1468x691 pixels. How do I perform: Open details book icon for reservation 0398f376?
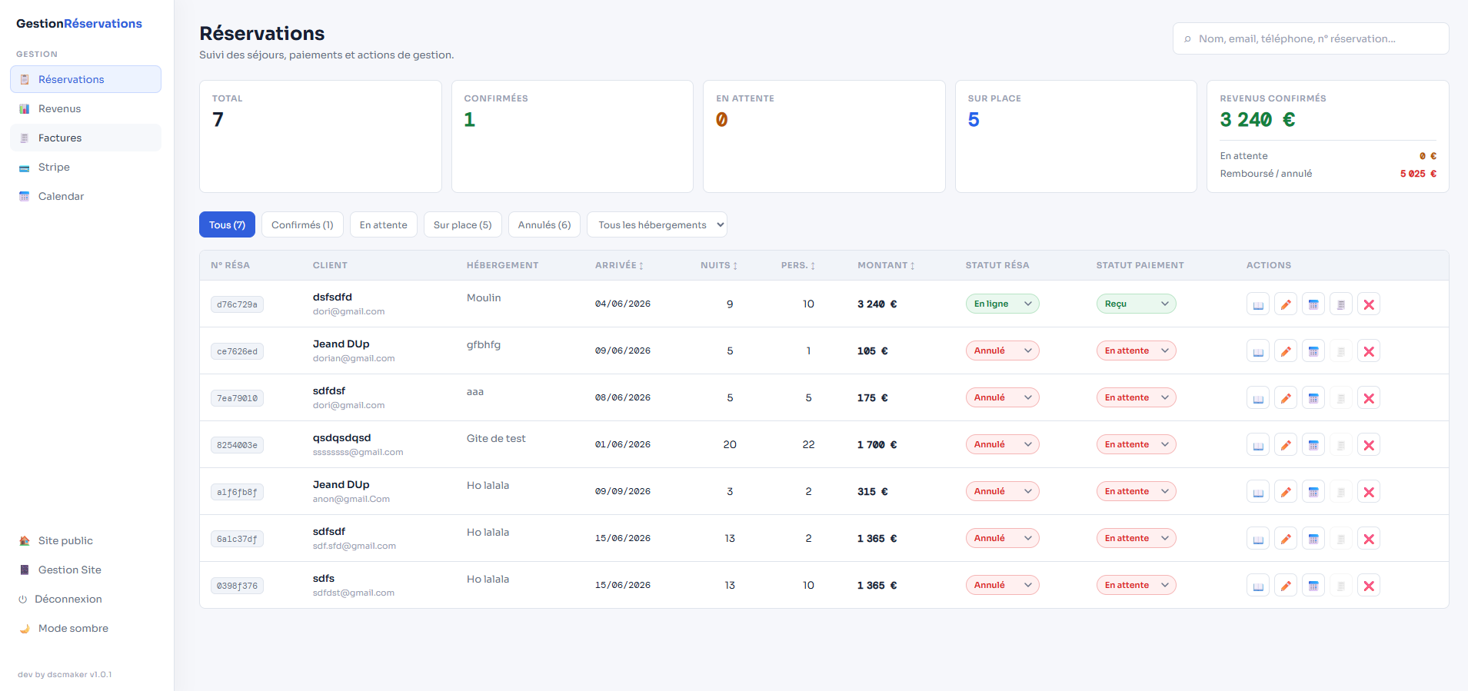pyautogui.click(x=1258, y=586)
